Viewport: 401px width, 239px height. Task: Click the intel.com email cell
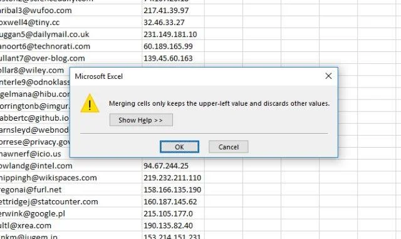(x=71, y=166)
